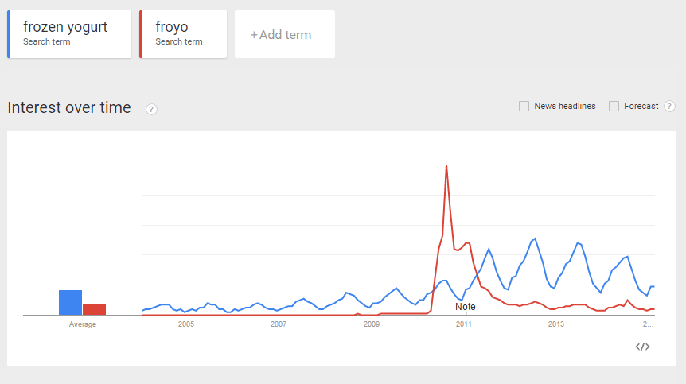Select the frozen yogurt search term
The image size is (686, 384).
[69, 34]
